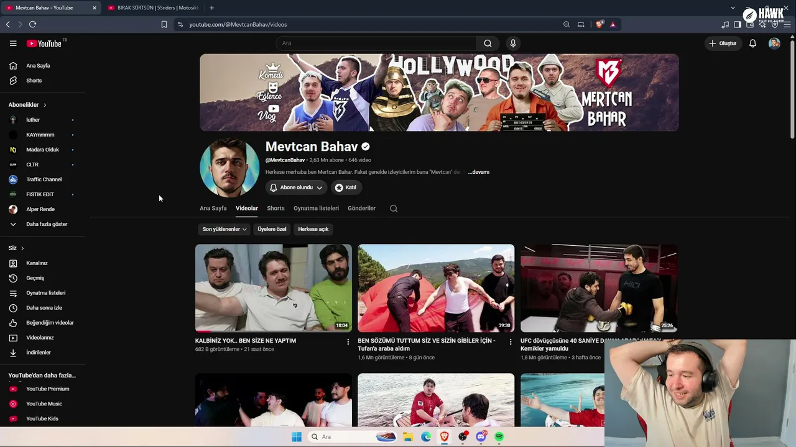Close the Mevtcan Bahav YouTube tab
The height and width of the screenshot is (447, 796).
pyautogui.click(x=95, y=8)
